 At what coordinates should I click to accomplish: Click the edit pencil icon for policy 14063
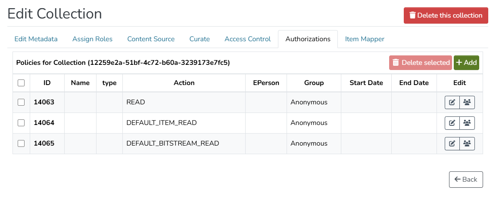452,102
